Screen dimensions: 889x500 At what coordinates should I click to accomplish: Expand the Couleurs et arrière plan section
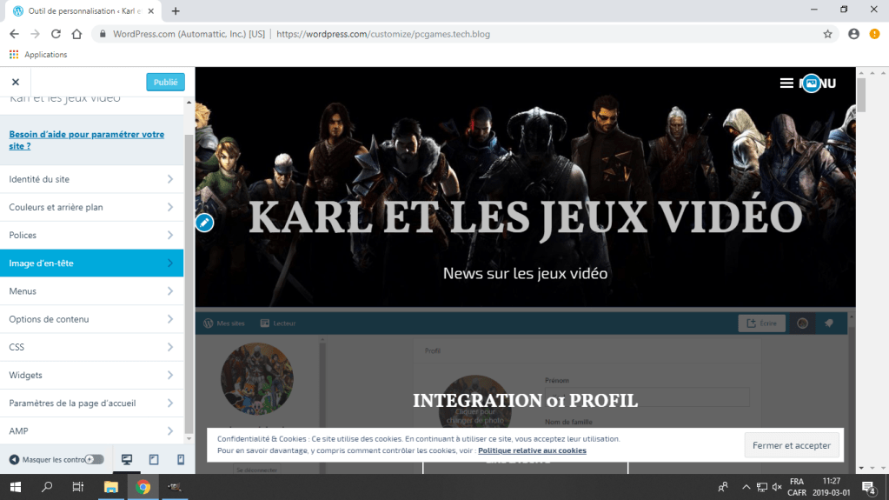click(x=91, y=207)
